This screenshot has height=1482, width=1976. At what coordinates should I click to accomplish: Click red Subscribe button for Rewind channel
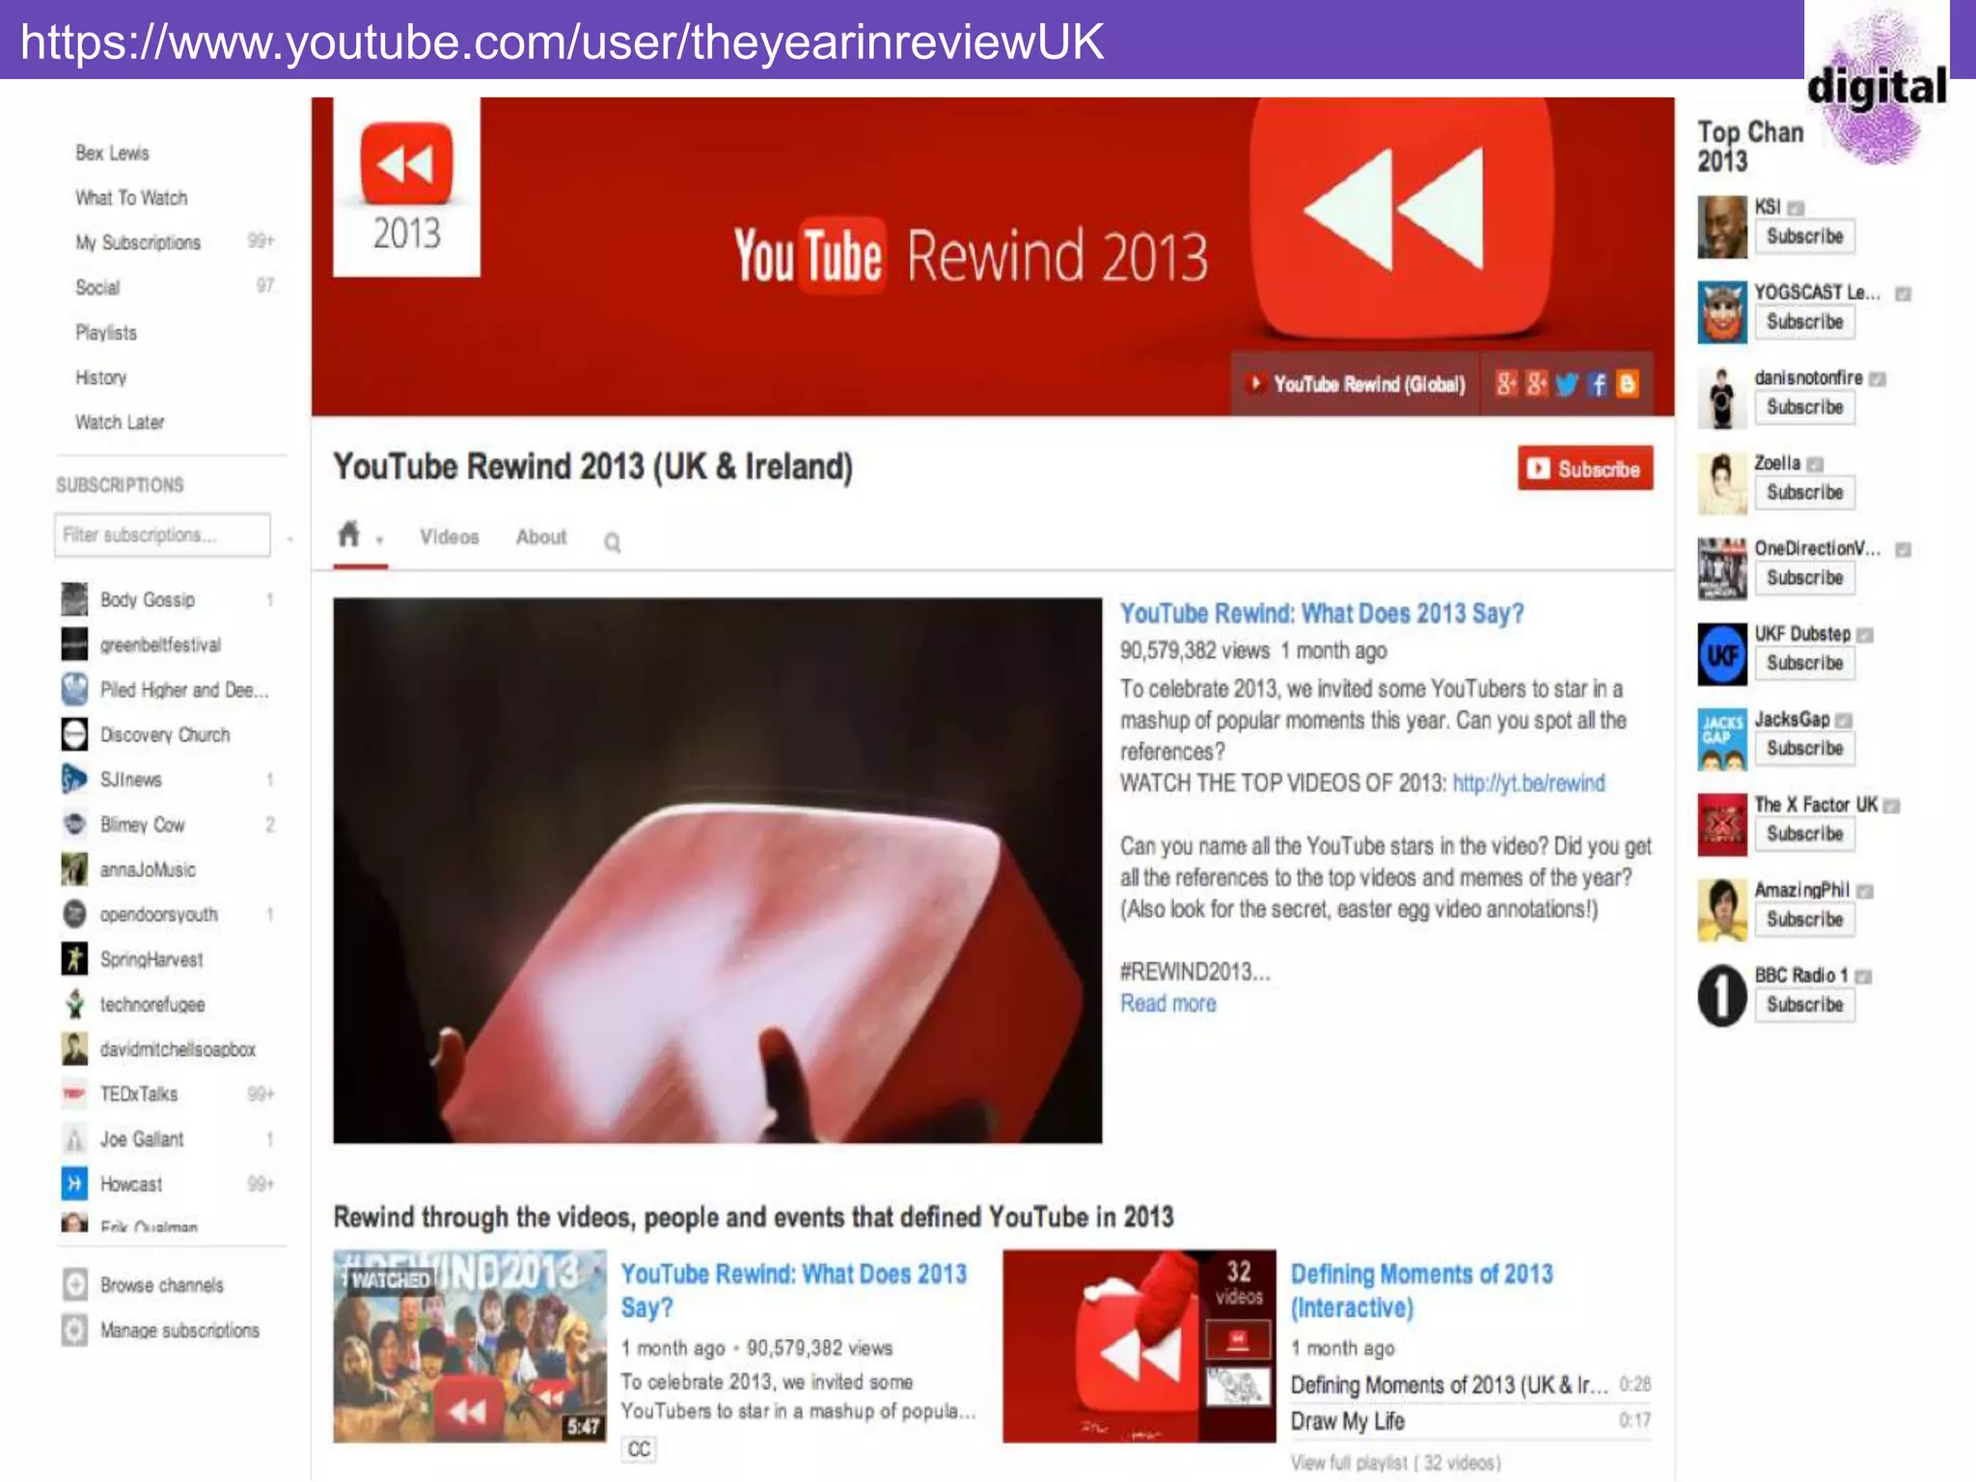coord(1584,468)
